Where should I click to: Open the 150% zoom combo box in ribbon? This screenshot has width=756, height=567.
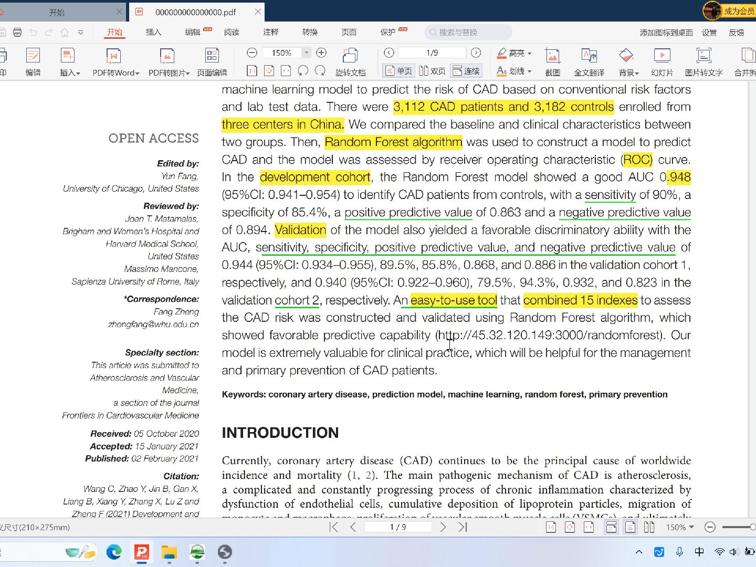[287, 52]
